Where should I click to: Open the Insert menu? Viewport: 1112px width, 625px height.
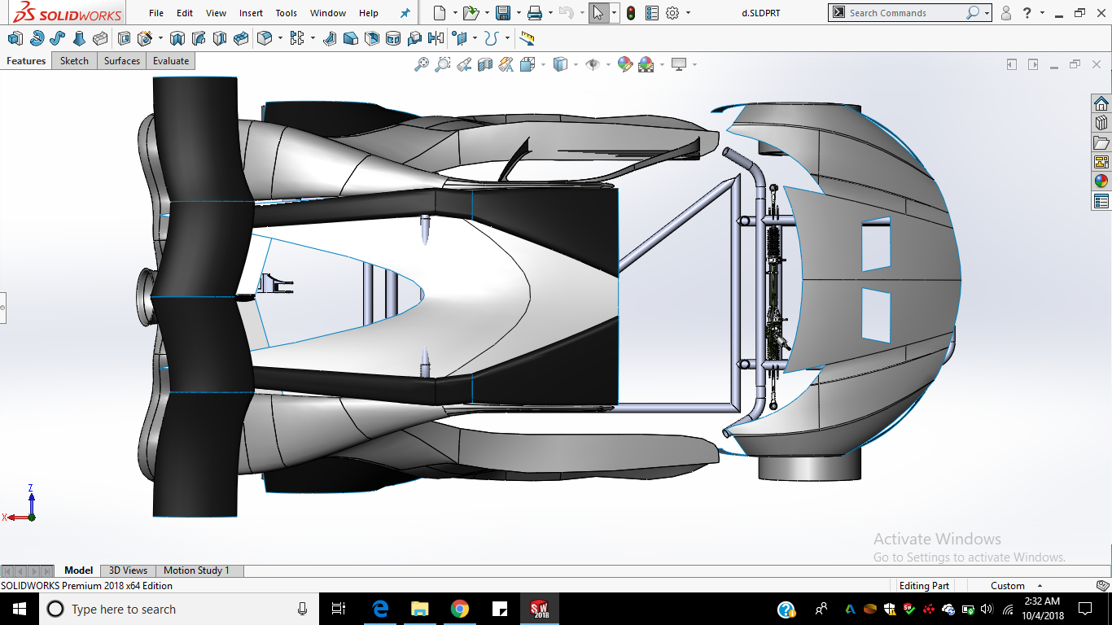(x=251, y=13)
